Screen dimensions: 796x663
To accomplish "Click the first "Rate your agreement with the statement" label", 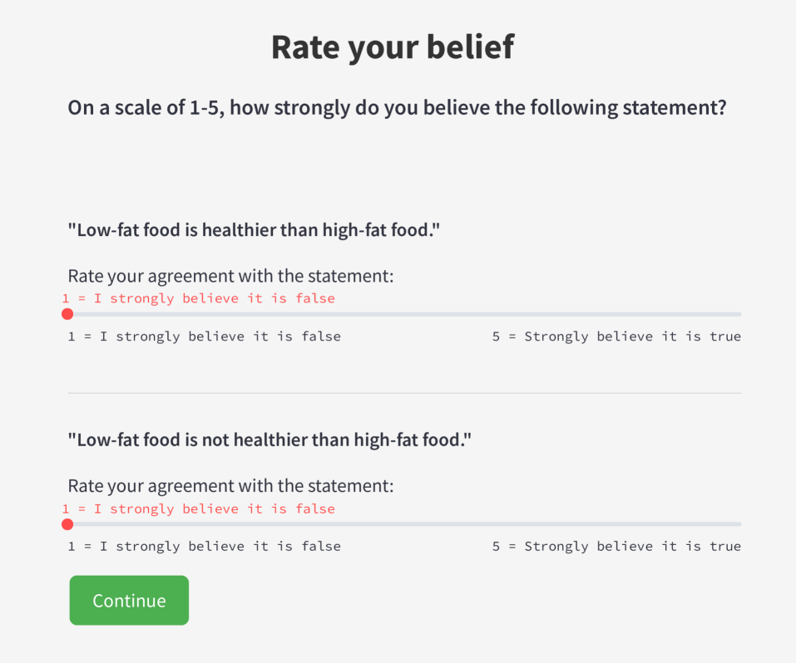I will pyautogui.click(x=230, y=276).
